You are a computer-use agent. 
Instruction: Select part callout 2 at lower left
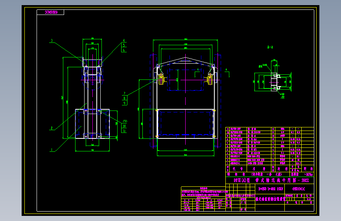(x=52, y=128)
